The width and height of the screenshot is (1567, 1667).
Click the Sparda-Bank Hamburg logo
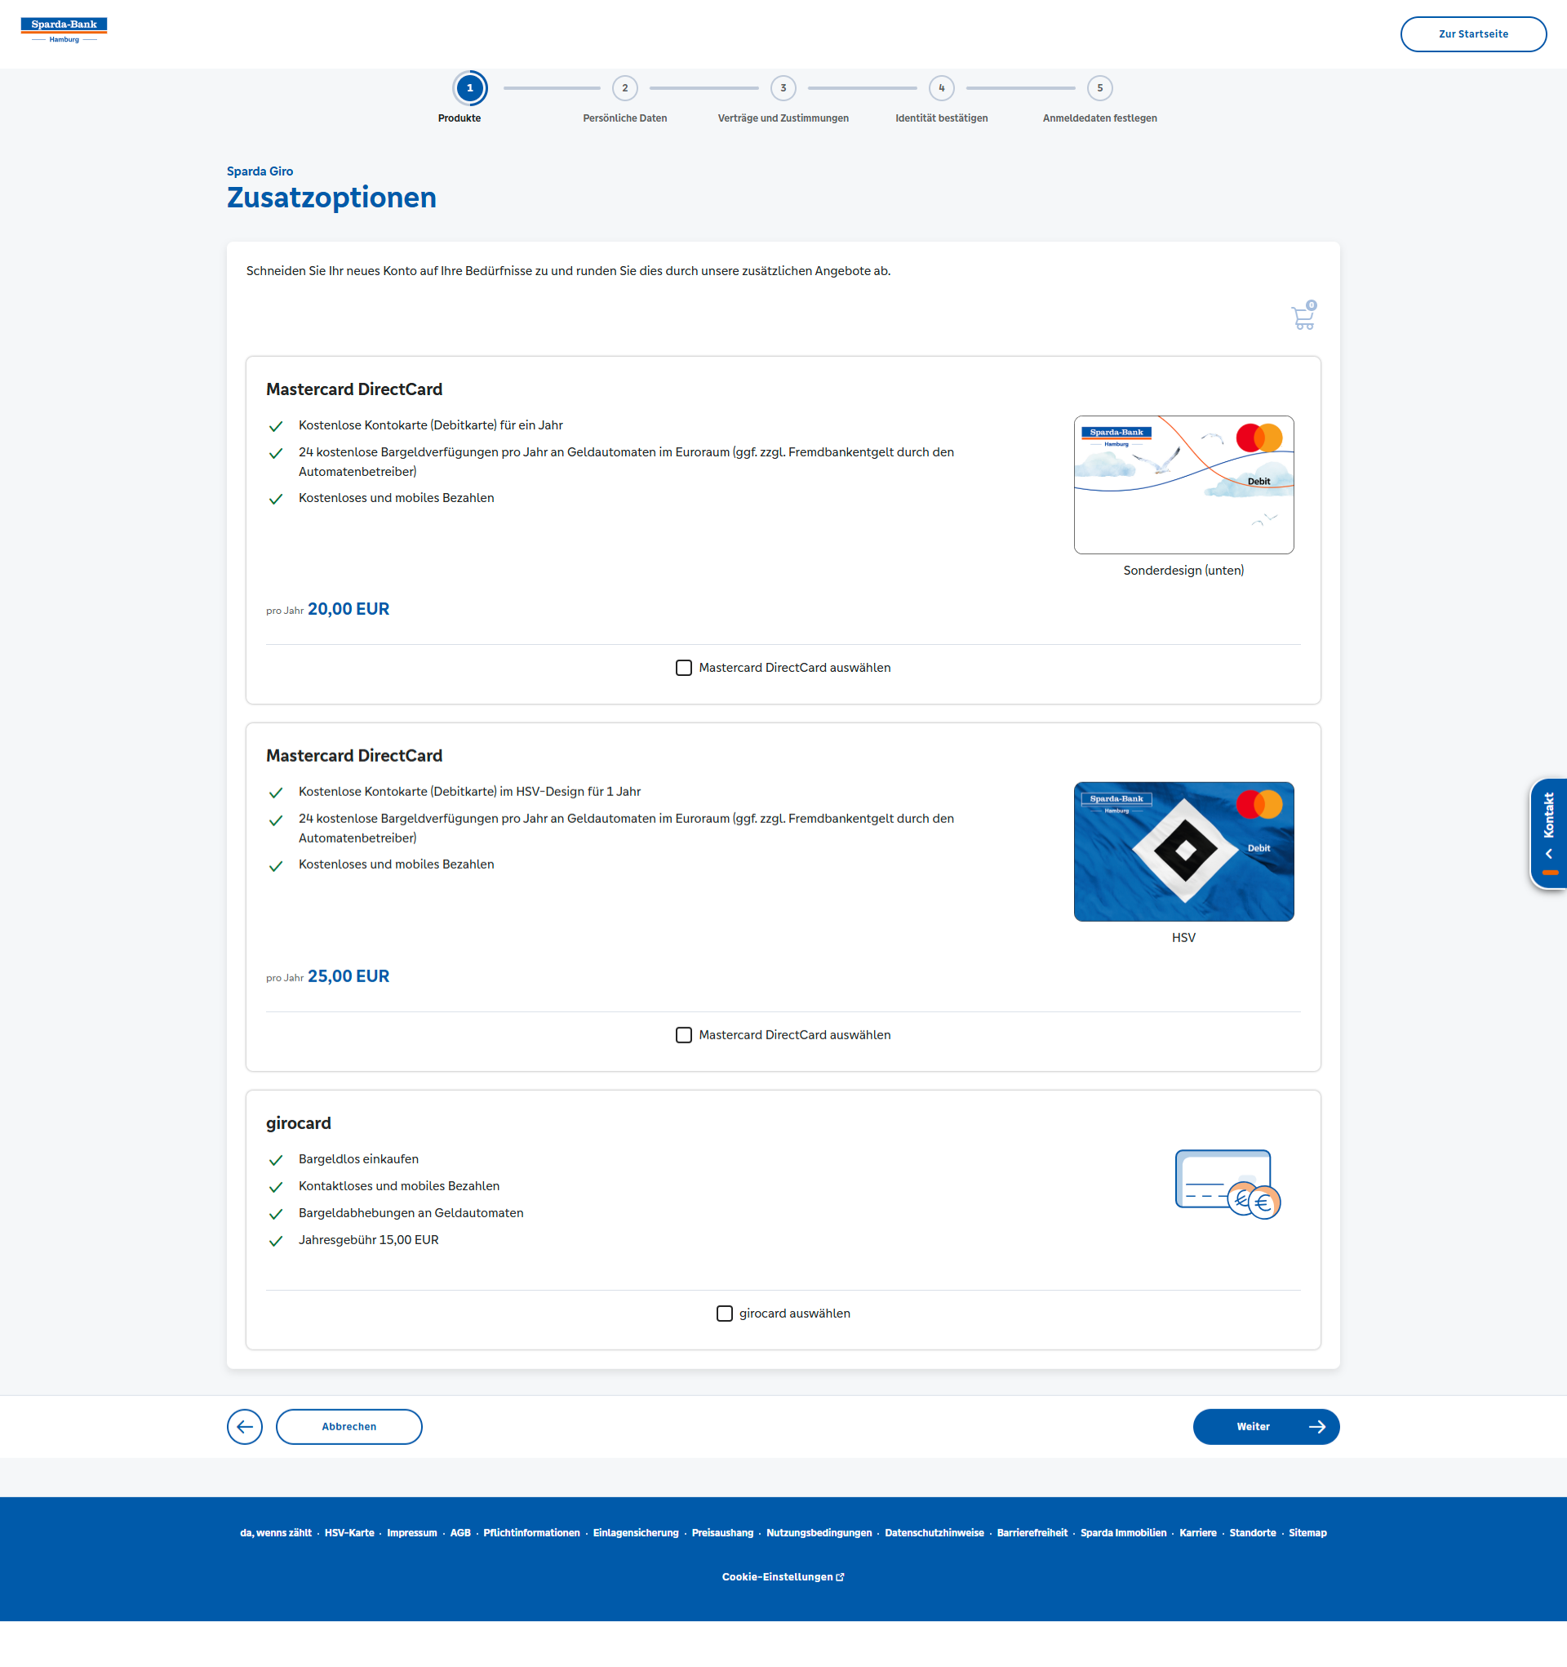(64, 30)
